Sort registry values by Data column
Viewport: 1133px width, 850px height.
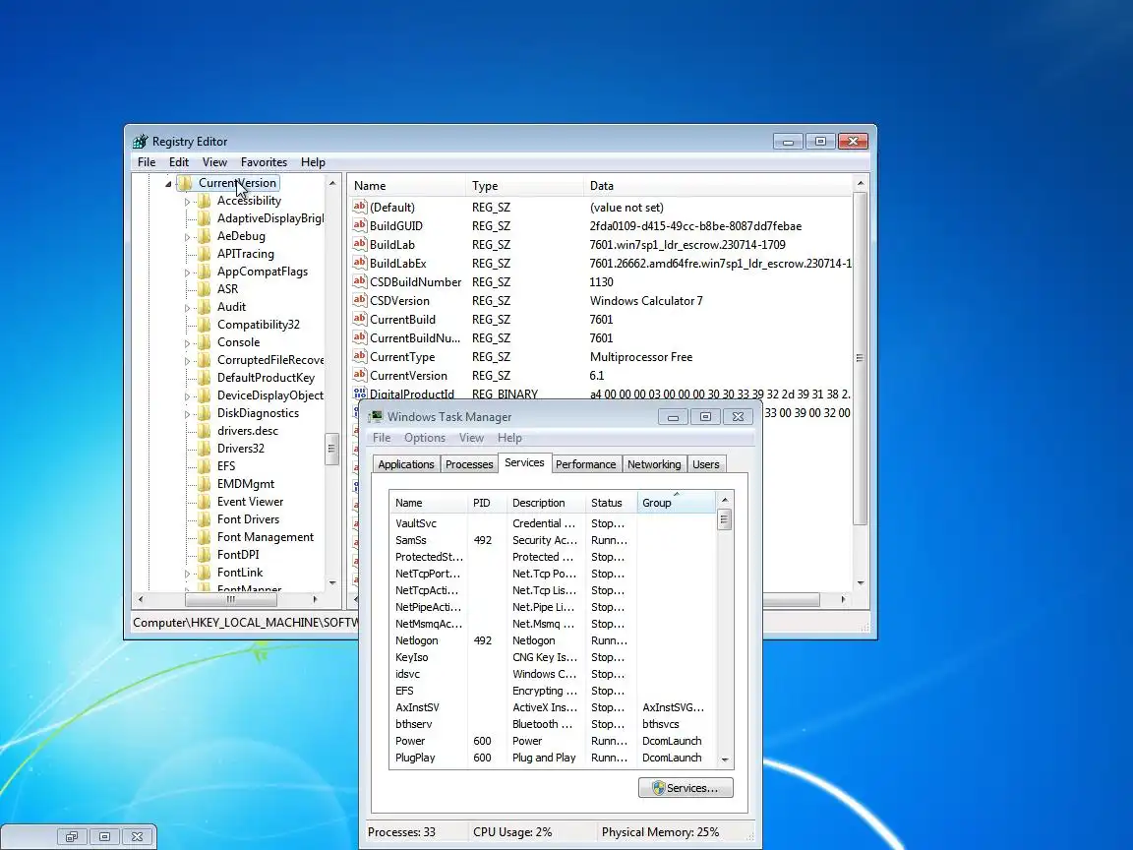point(718,186)
